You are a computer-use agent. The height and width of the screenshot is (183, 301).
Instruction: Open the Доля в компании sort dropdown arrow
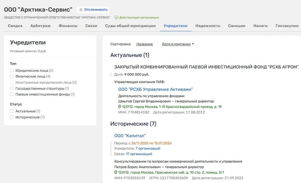(x=193, y=44)
